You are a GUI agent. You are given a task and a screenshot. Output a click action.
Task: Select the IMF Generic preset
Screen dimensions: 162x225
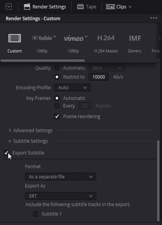click(135, 38)
